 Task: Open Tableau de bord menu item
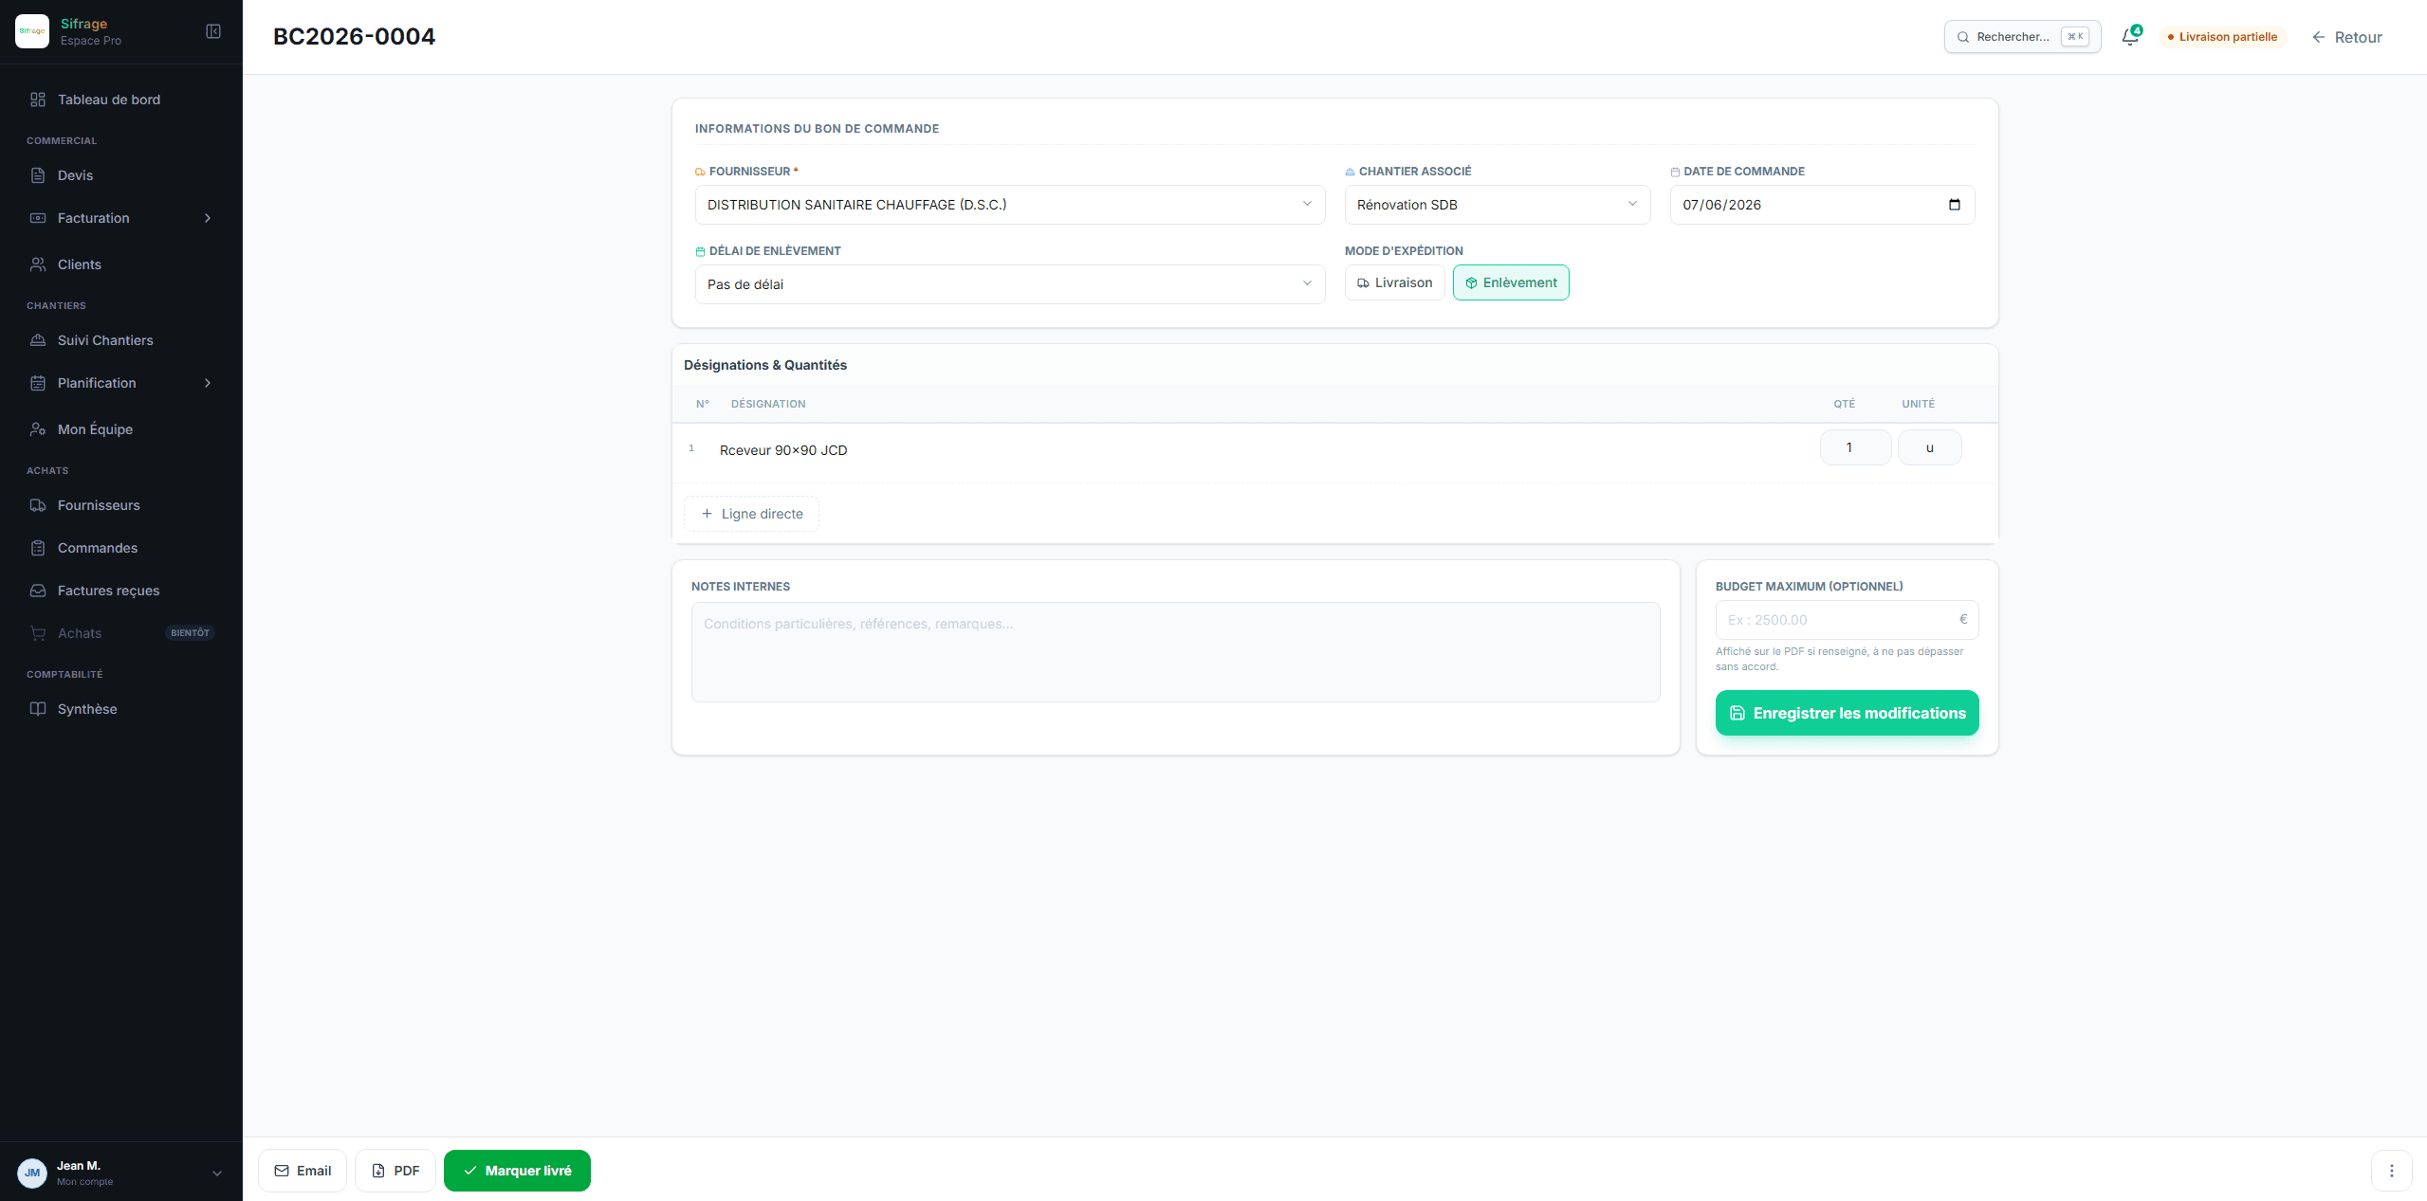coord(121,100)
